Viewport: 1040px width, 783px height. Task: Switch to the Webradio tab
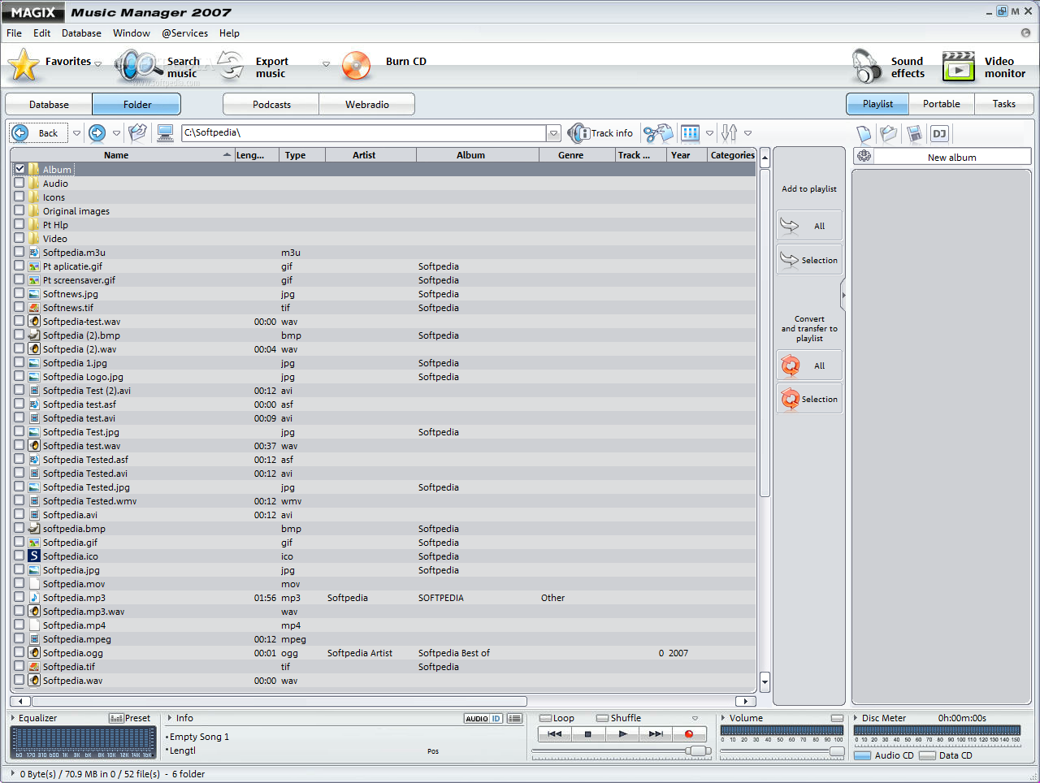click(x=367, y=105)
